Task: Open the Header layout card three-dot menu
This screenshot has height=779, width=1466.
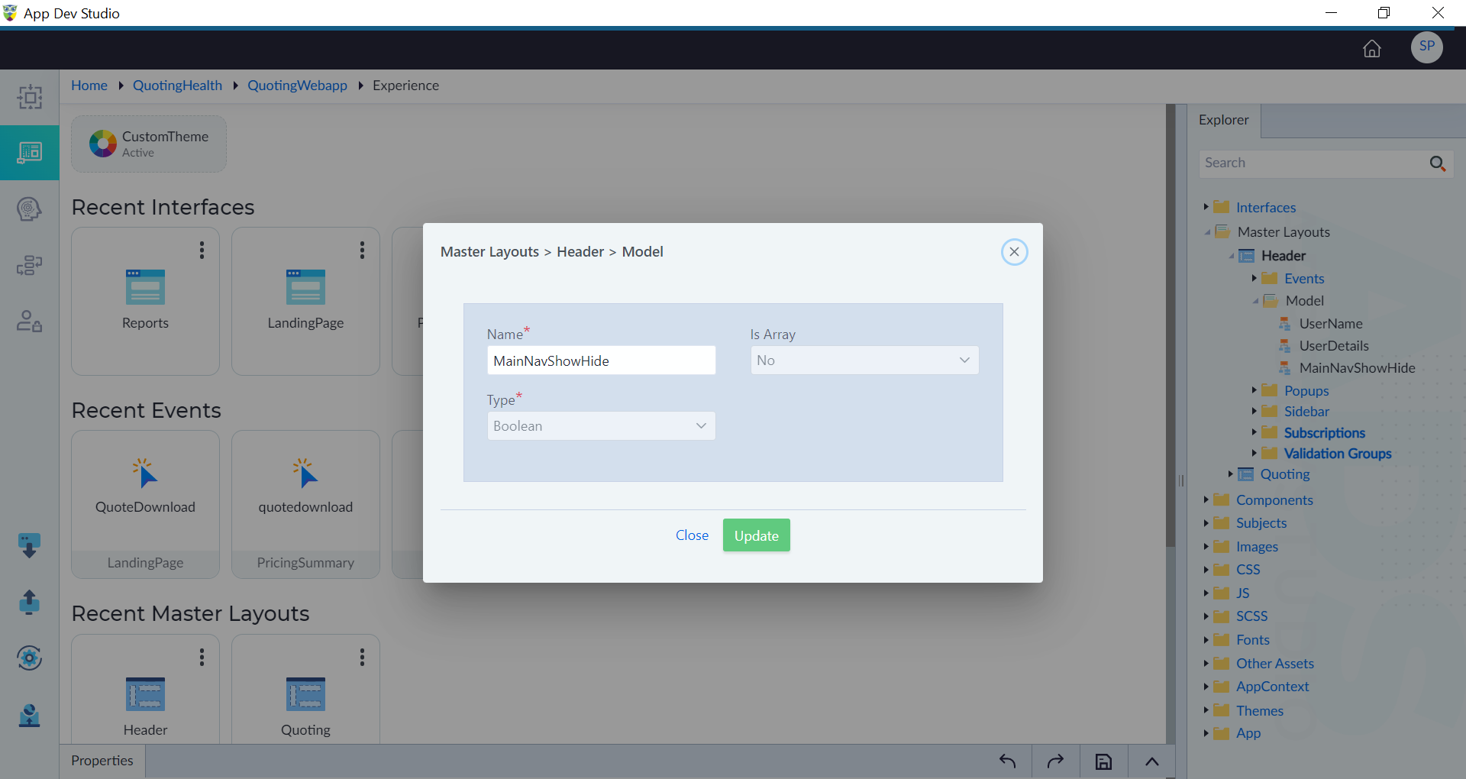Action: coord(202,658)
